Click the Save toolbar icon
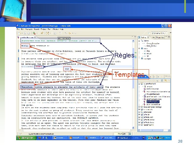This screenshot has height=145, width=194. (25, 33)
